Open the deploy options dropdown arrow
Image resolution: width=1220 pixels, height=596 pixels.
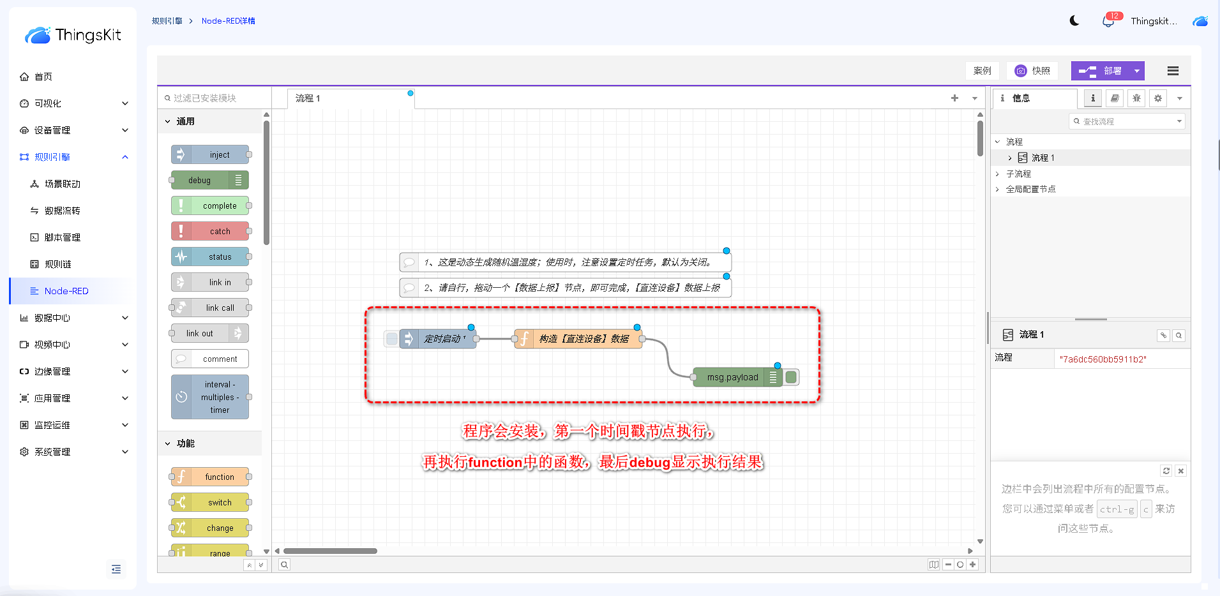tap(1137, 71)
